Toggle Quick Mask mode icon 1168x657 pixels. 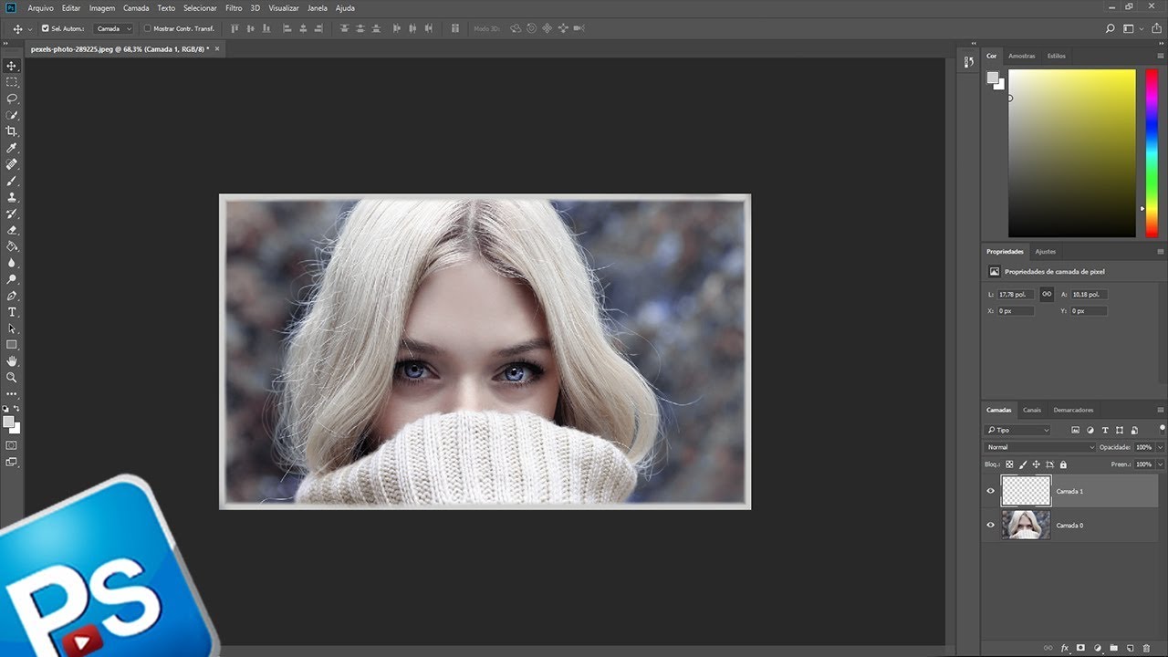coord(12,445)
